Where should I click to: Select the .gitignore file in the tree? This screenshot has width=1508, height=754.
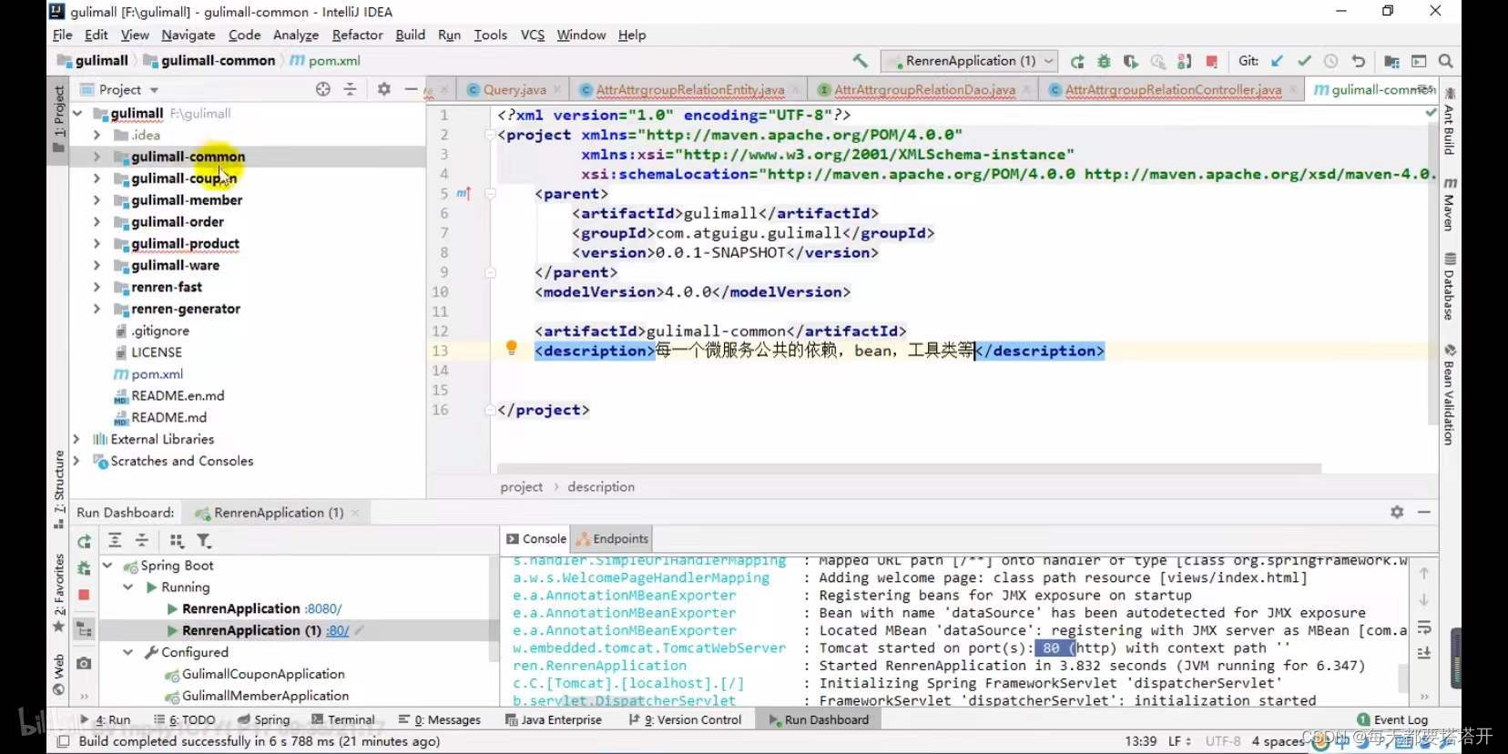coord(160,331)
